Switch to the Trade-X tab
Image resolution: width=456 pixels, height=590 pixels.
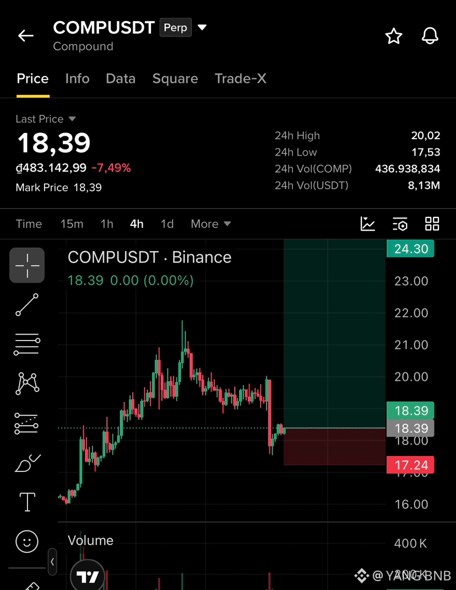(240, 78)
